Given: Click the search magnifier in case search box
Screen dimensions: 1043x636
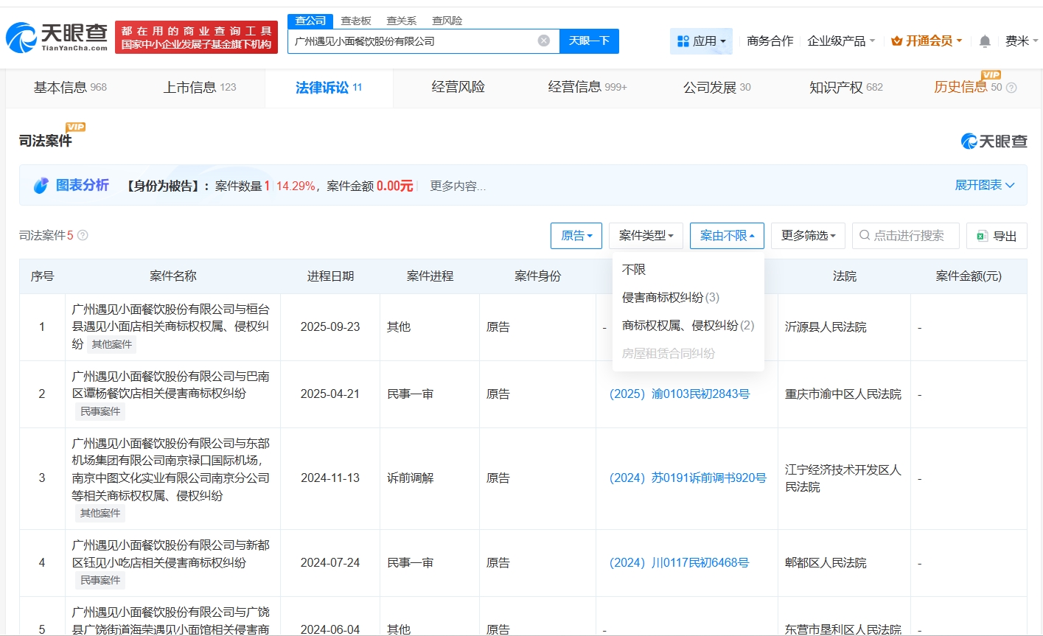Looking at the screenshot, I should (x=865, y=236).
